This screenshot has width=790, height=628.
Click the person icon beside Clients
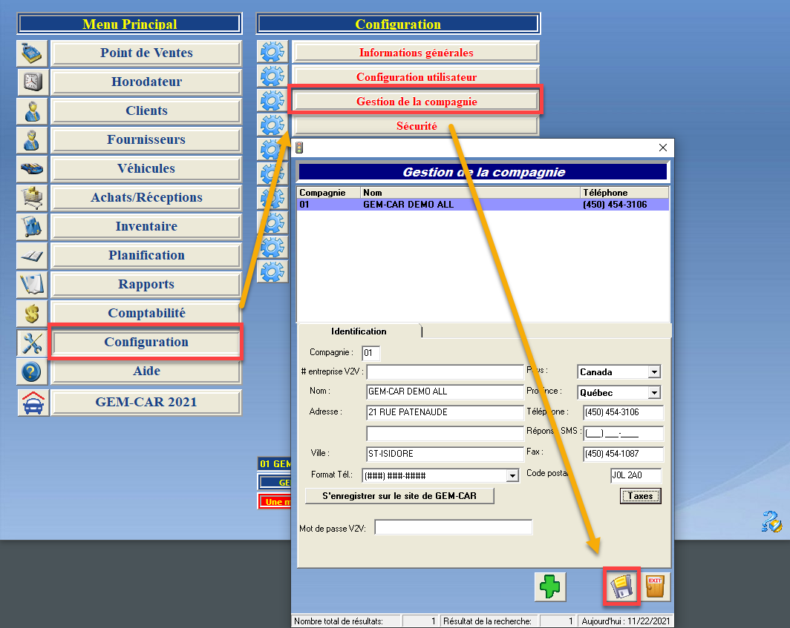point(32,110)
